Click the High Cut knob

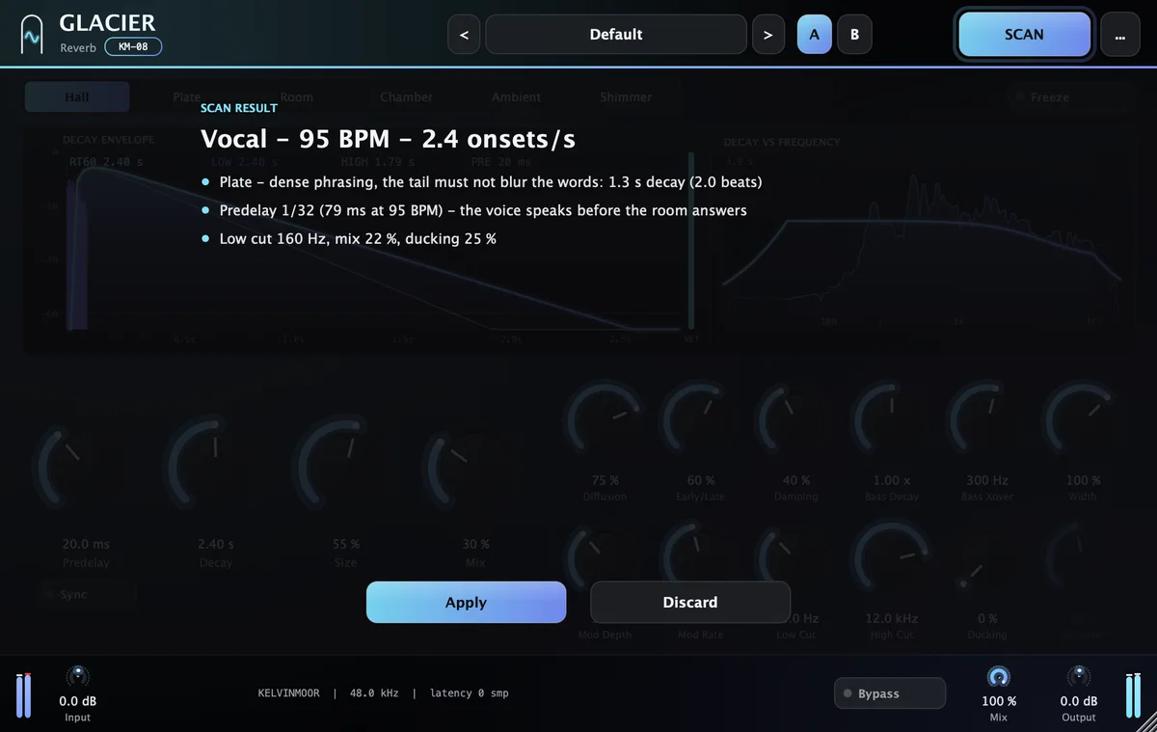coord(892,559)
